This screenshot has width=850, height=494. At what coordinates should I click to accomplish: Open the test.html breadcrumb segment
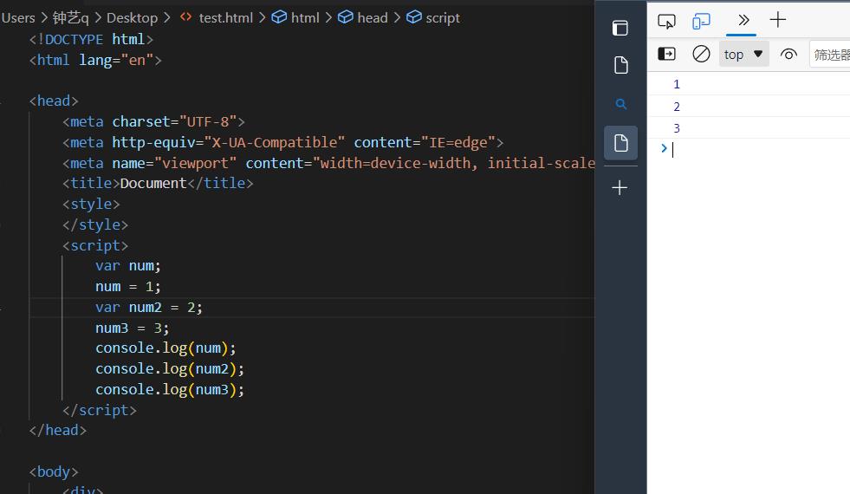click(225, 18)
